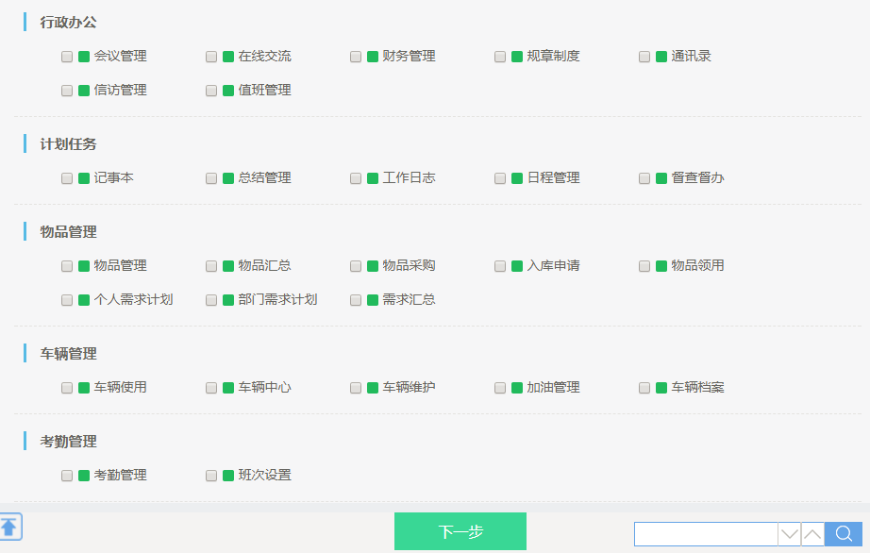
Task: Click the 部门需求计划 label text
Action: (278, 299)
